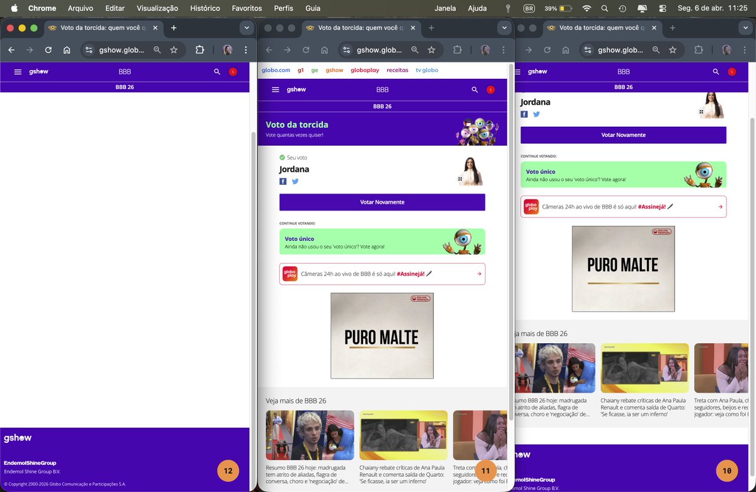Open profile avatar in left Chrome window
The width and height of the screenshot is (756, 492).
[228, 50]
